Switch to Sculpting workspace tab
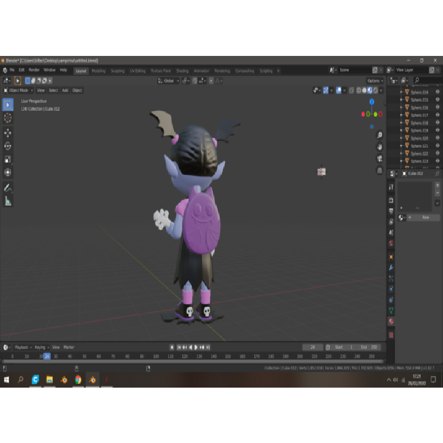443x443 pixels. pyautogui.click(x=117, y=71)
